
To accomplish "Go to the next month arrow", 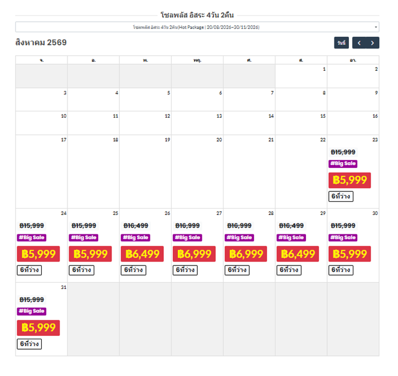I will coord(373,43).
